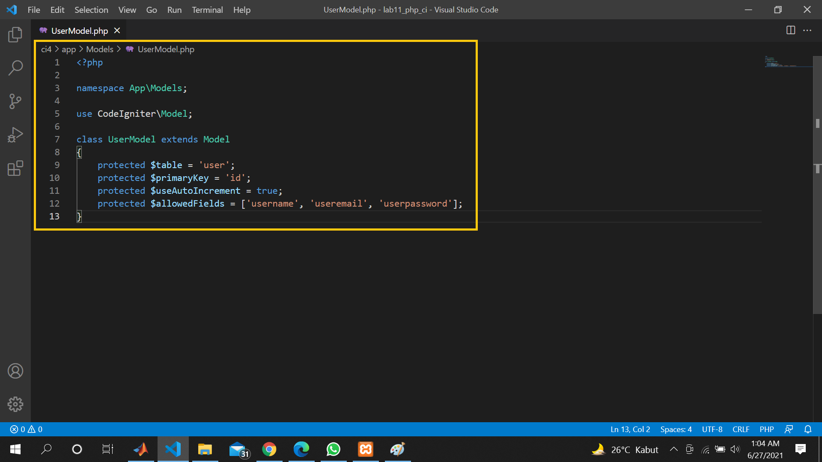Click the errors and warnings indicator
Viewport: 822px width, 462px height.
tap(25, 429)
